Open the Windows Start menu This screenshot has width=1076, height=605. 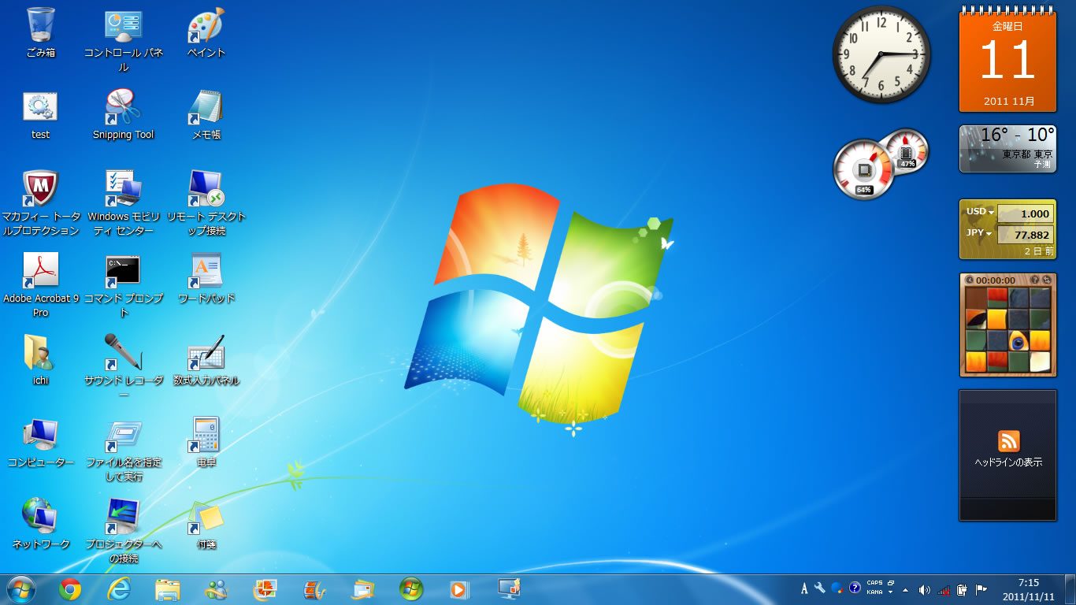pyautogui.click(x=20, y=589)
